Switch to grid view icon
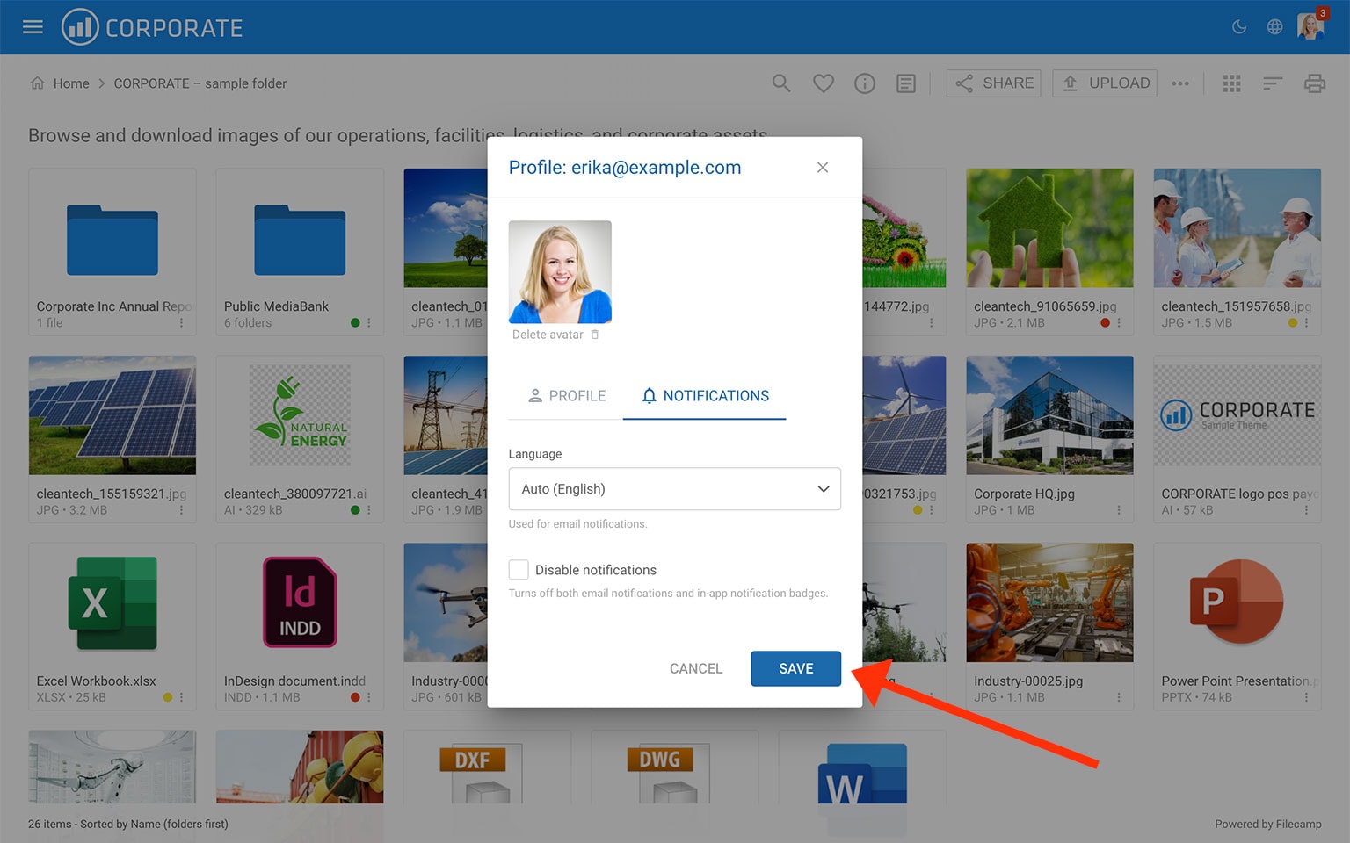 (1231, 83)
